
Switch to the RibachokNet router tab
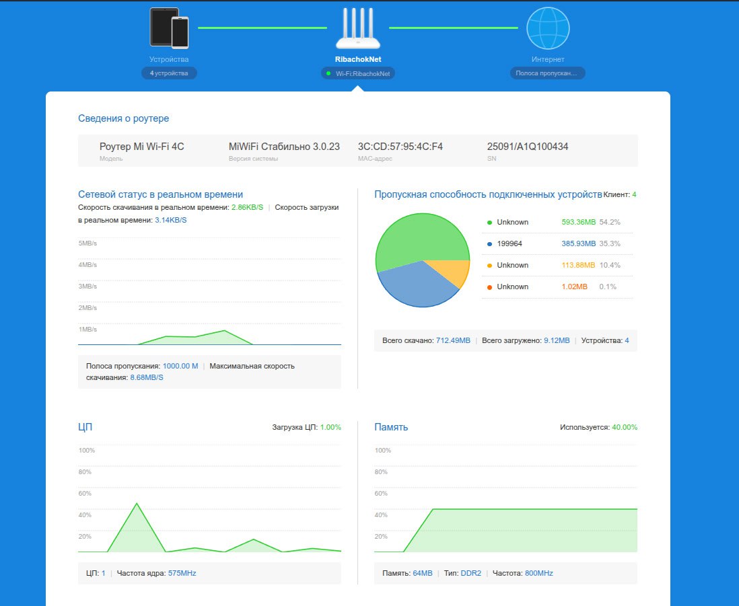357,59
